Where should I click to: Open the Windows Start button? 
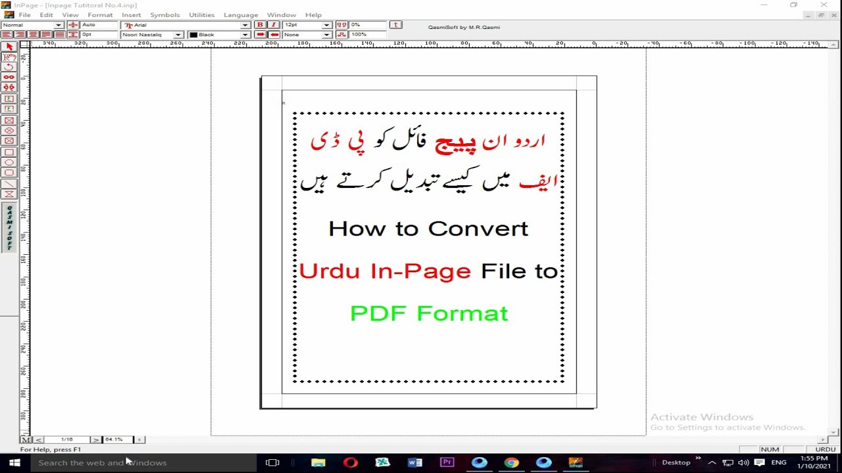[14, 462]
